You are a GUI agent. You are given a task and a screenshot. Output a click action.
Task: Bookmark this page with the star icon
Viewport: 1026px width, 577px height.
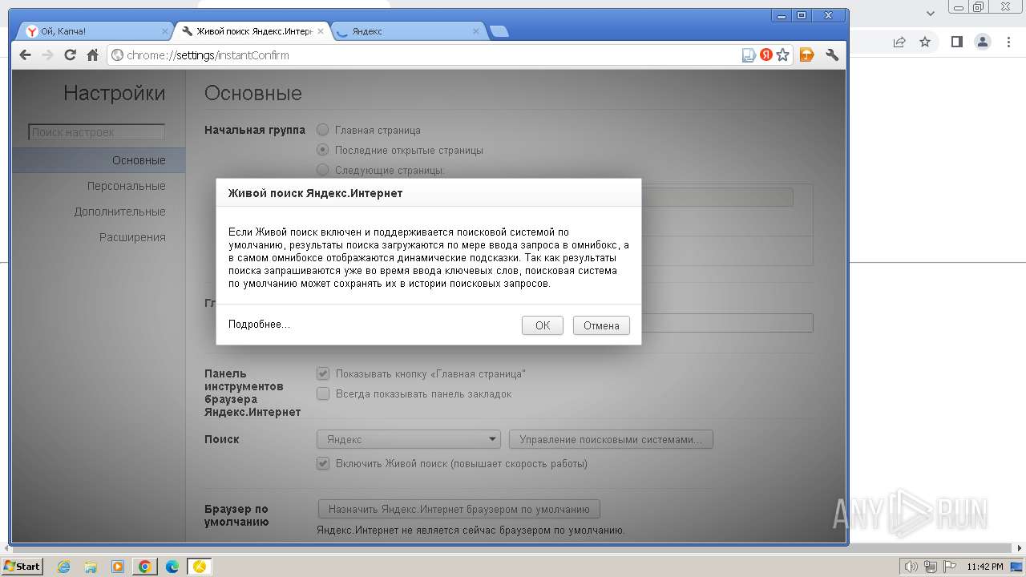coord(783,55)
